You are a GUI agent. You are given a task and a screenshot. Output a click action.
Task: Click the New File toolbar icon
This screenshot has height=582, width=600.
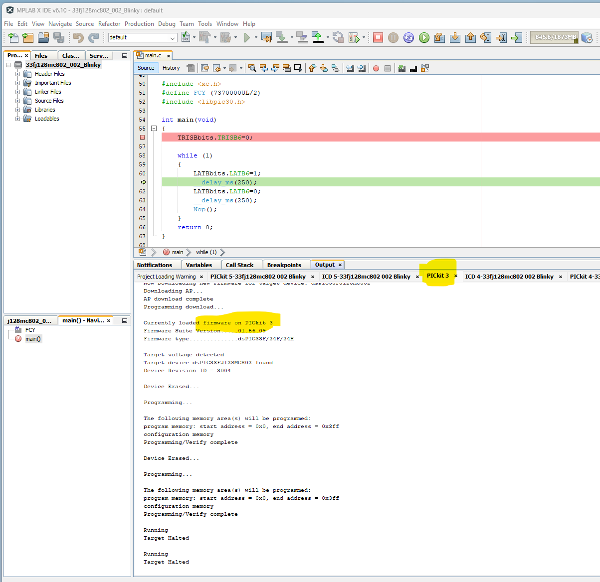tap(13, 37)
